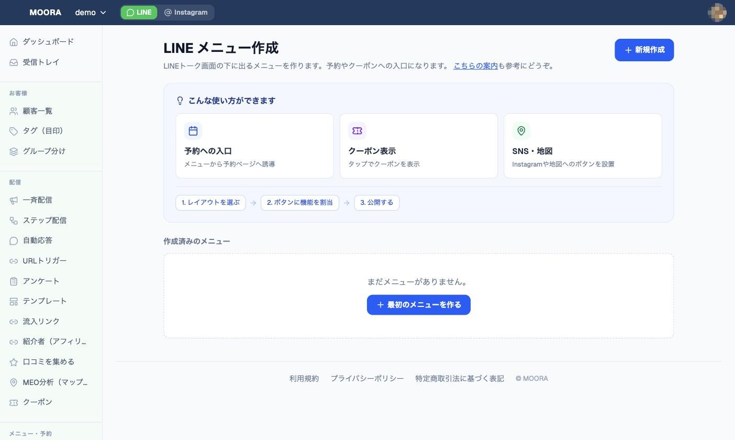Click the SNS・地図 card title
The height and width of the screenshot is (440, 735).
532,151
